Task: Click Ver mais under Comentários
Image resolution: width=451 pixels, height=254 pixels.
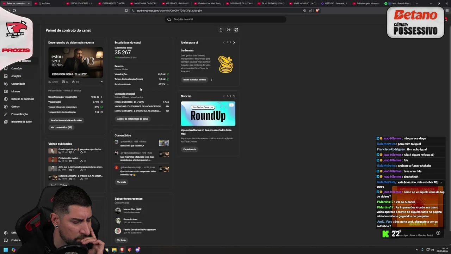Action: pyautogui.click(x=122, y=182)
